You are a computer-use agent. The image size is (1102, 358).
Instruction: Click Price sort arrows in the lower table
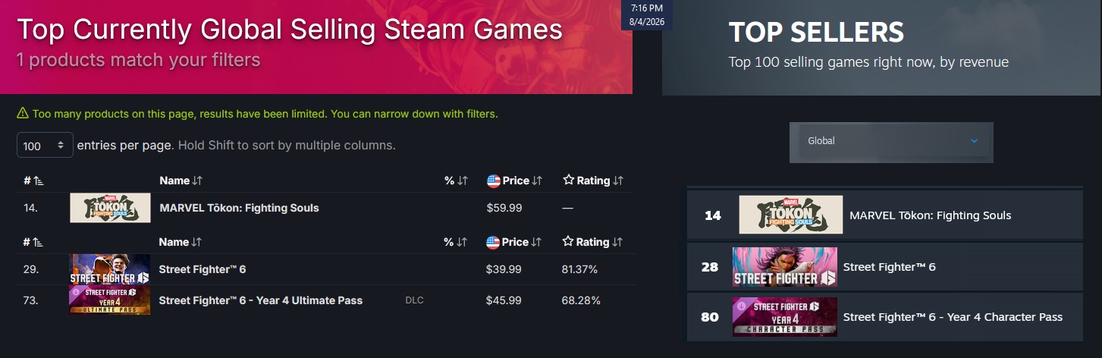pos(536,242)
